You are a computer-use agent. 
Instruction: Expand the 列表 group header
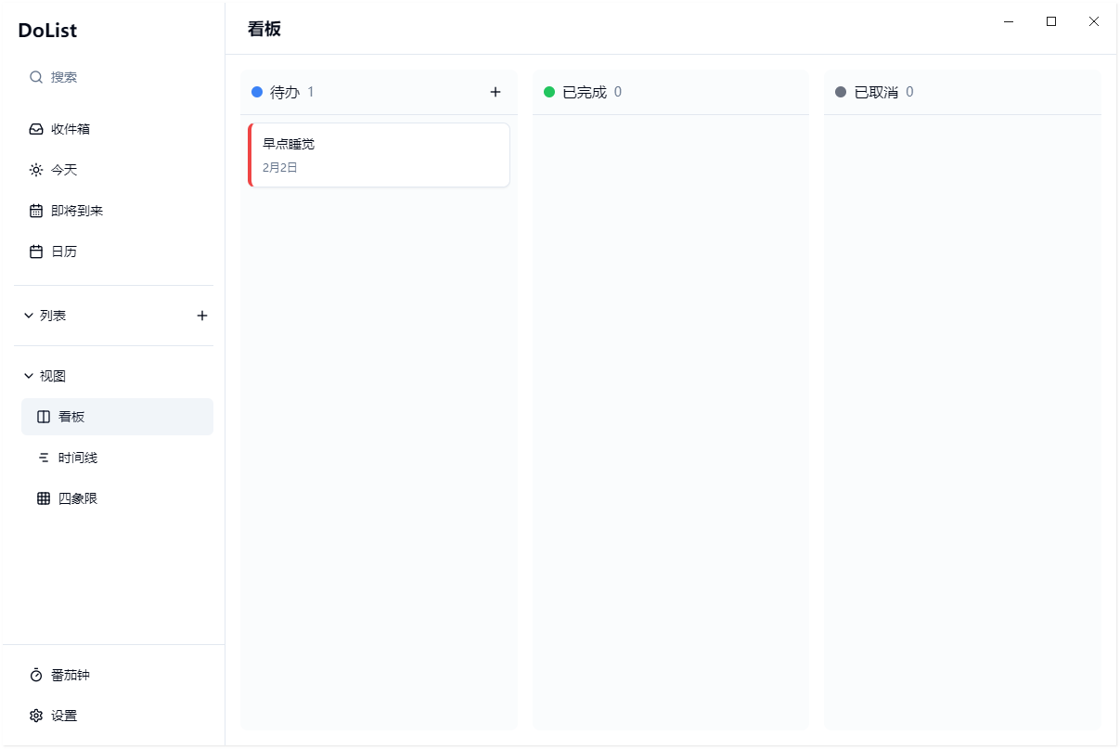[53, 315]
